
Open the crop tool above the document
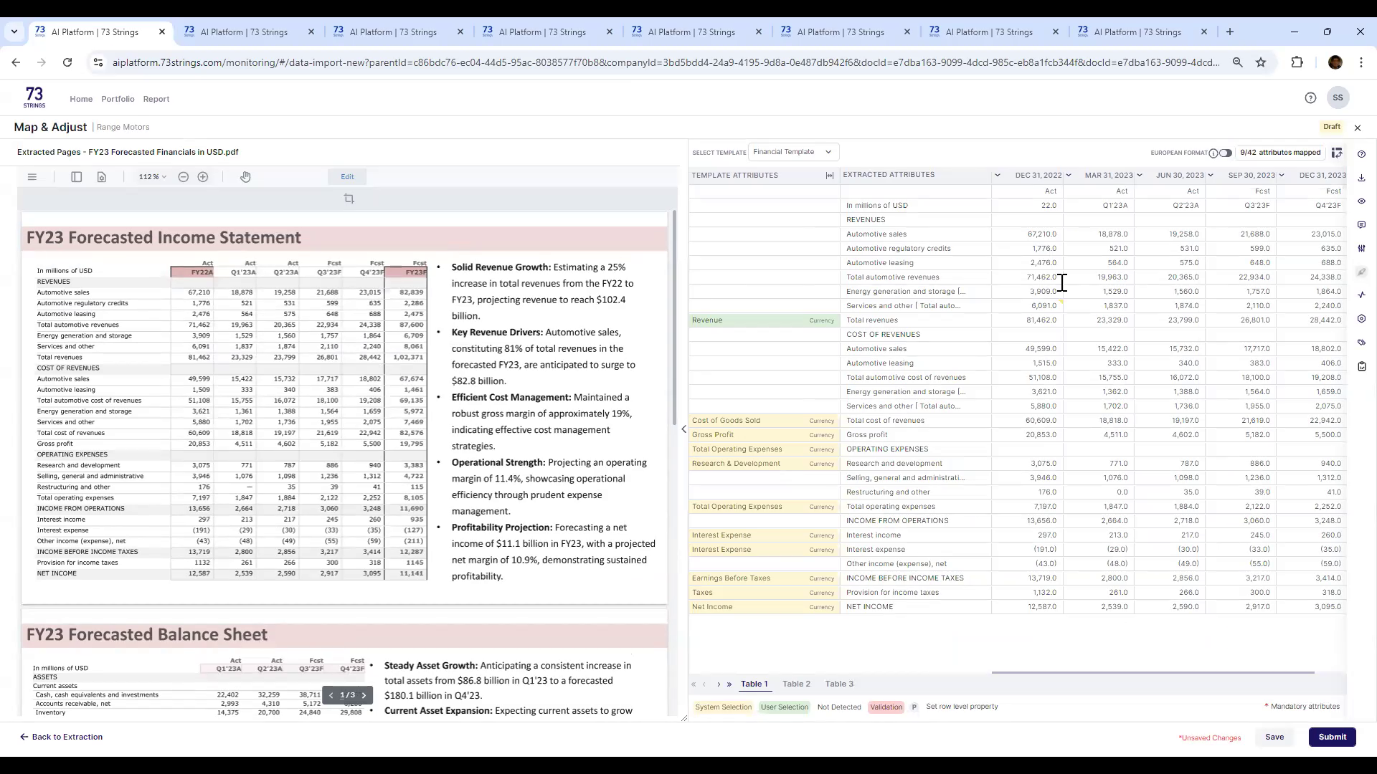click(x=349, y=199)
